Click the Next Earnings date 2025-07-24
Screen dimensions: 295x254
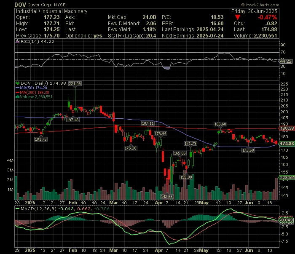click(x=210, y=36)
